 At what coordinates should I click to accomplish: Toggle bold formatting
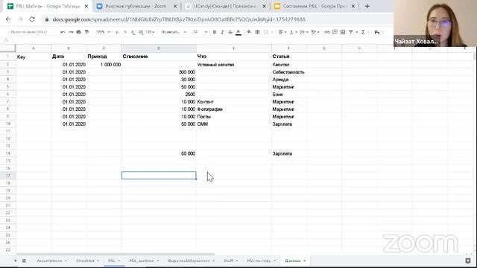(x=215, y=32)
